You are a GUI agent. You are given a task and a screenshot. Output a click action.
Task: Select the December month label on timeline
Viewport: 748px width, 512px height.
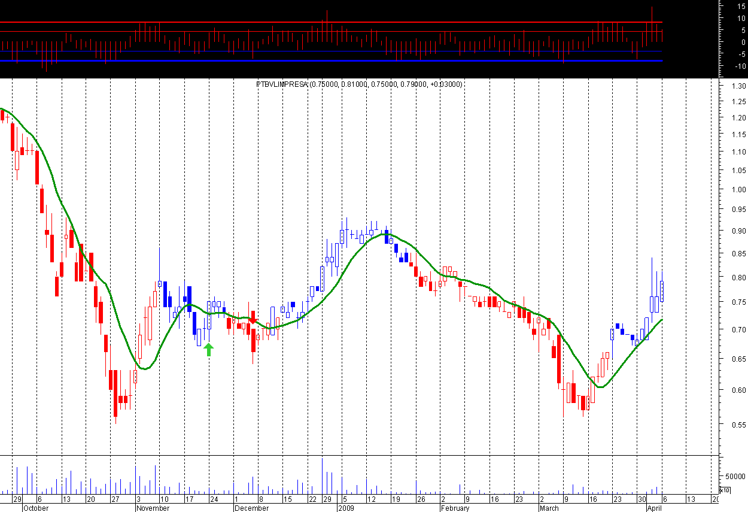tap(252, 508)
